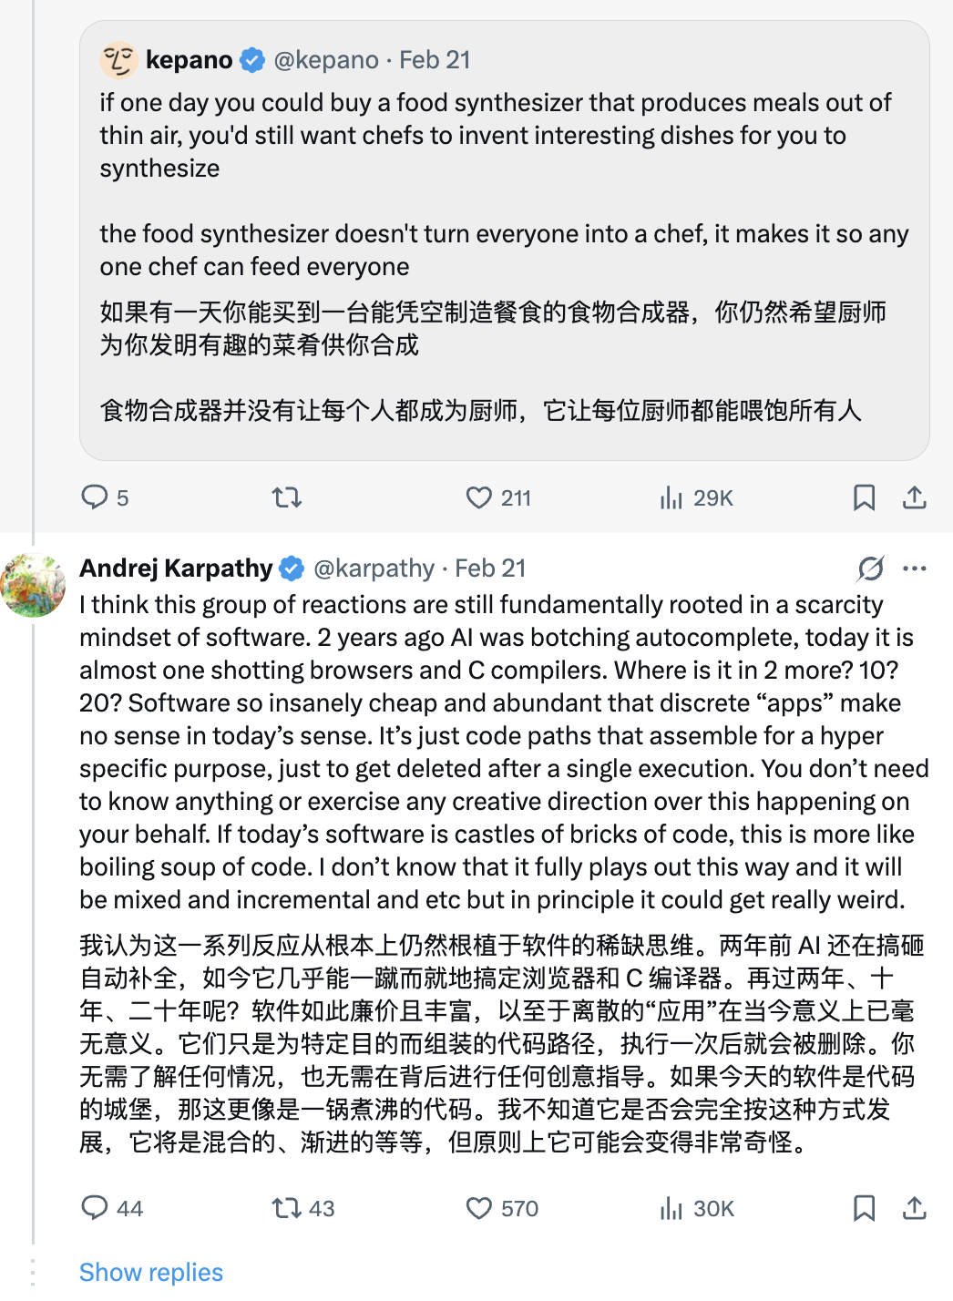
Task: Share kepano's post
Action: pos(914,497)
